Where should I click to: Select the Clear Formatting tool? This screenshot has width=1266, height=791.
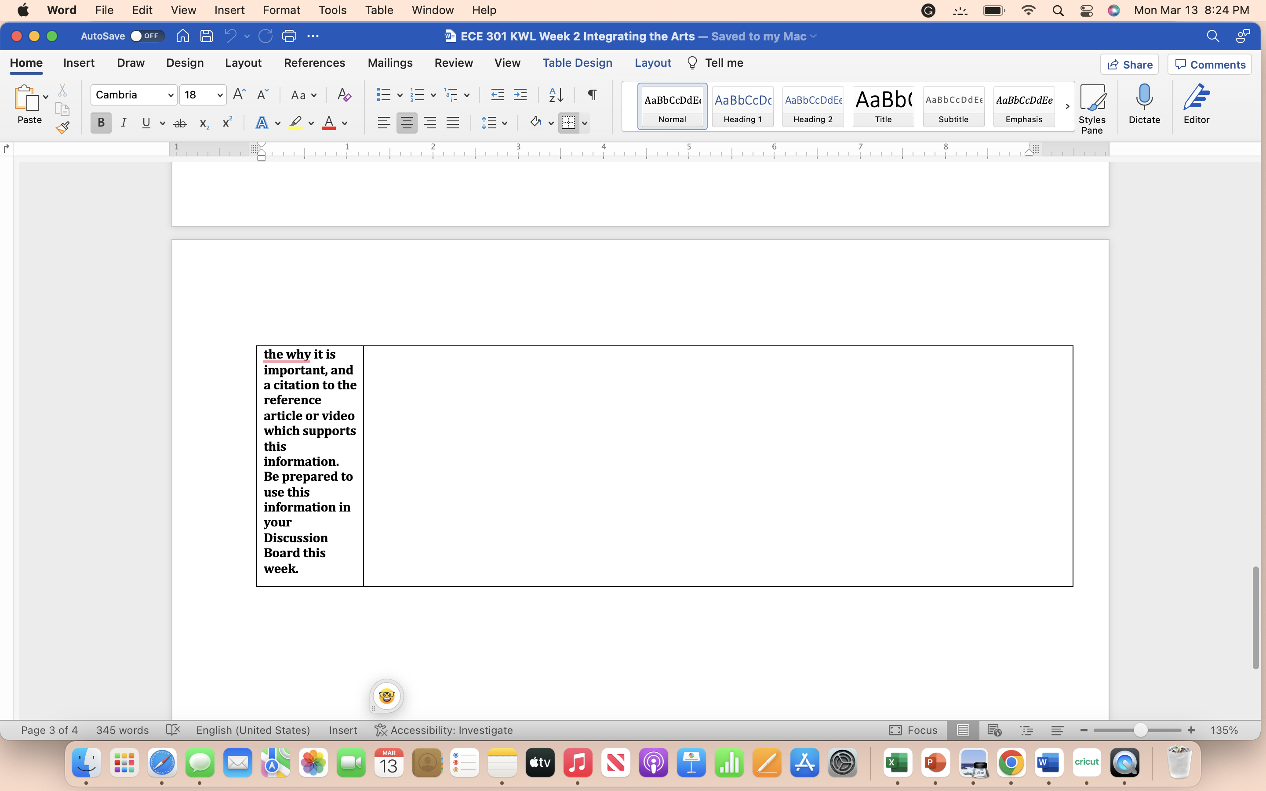pos(343,94)
